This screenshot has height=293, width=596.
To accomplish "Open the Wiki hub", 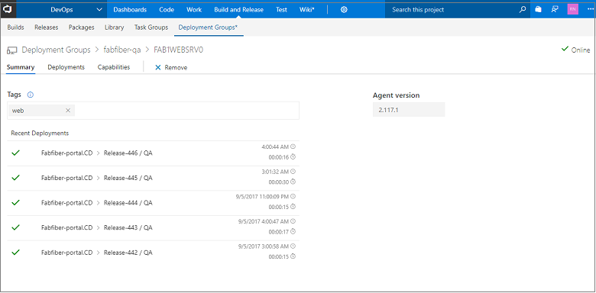I will tap(306, 10).
